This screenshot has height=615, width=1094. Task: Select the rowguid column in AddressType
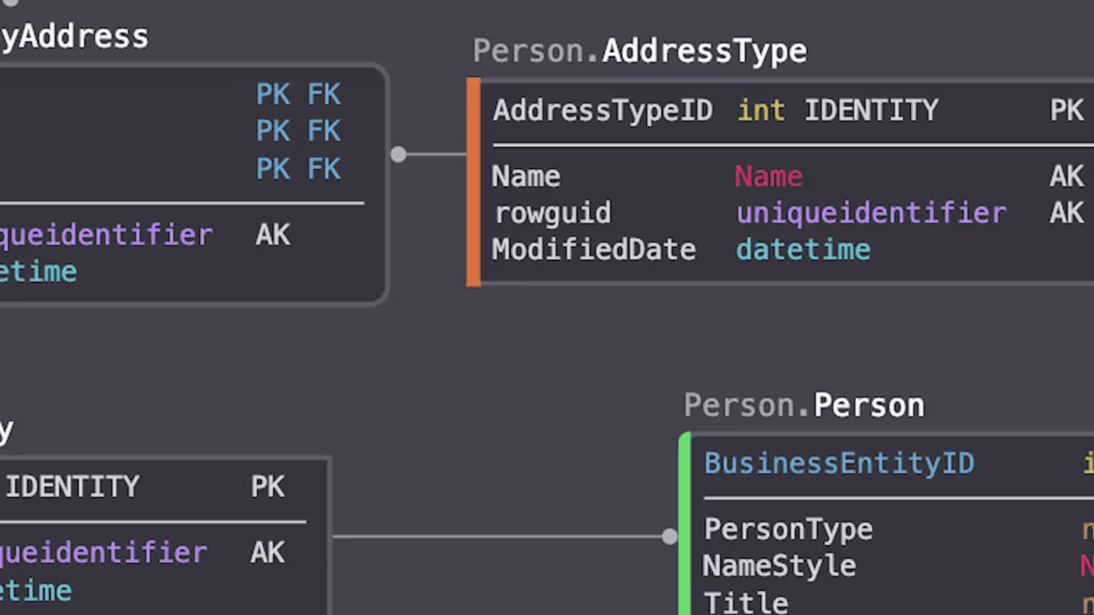click(x=553, y=214)
